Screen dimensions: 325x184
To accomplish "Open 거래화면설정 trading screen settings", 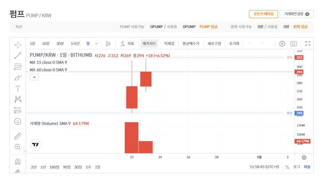I will (296, 14).
